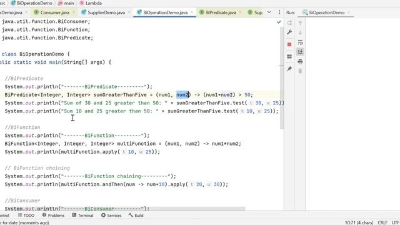Switch to Consumer.java tab
The width and height of the screenshot is (400, 225).
(54, 12)
